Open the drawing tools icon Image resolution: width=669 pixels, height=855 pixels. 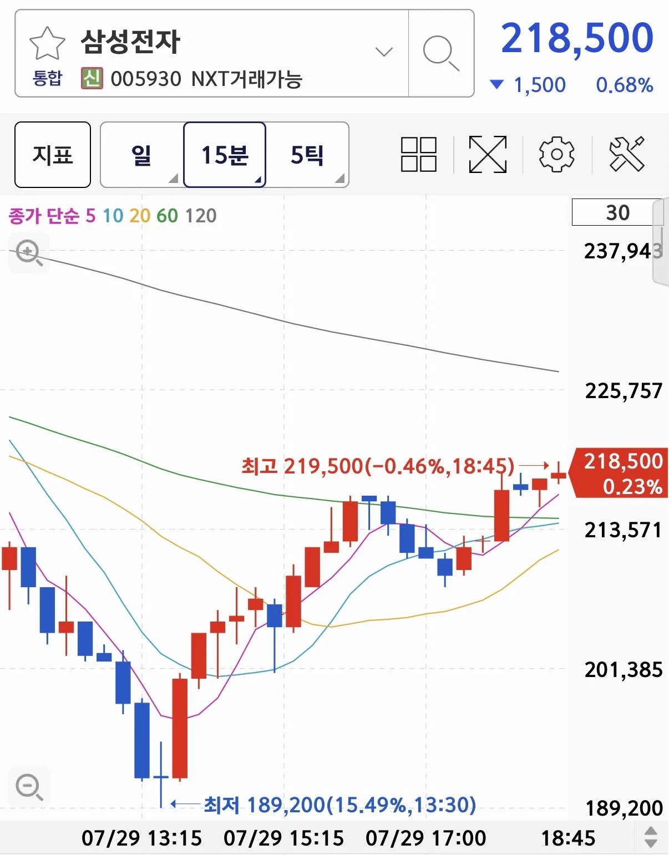[x=627, y=154]
